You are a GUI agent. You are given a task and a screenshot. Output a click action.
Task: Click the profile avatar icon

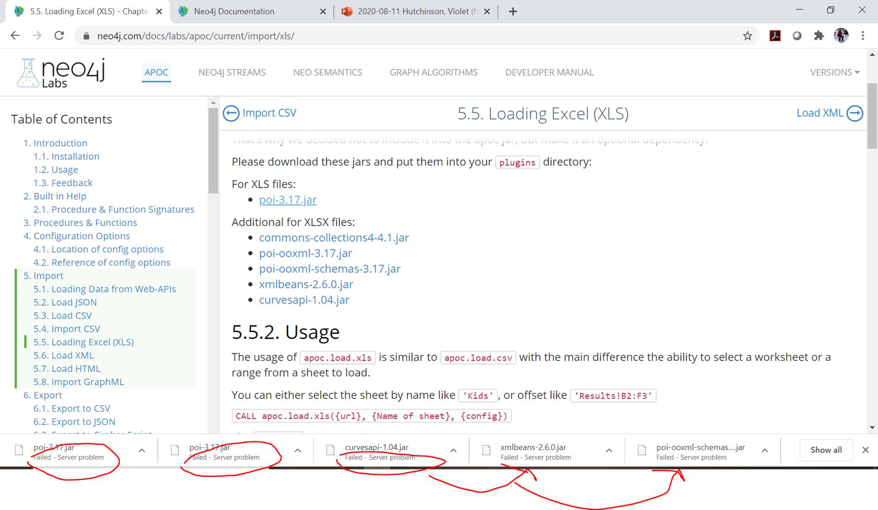(841, 36)
